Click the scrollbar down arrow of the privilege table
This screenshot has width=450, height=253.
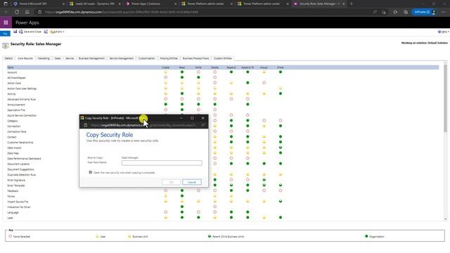click(445, 219)
